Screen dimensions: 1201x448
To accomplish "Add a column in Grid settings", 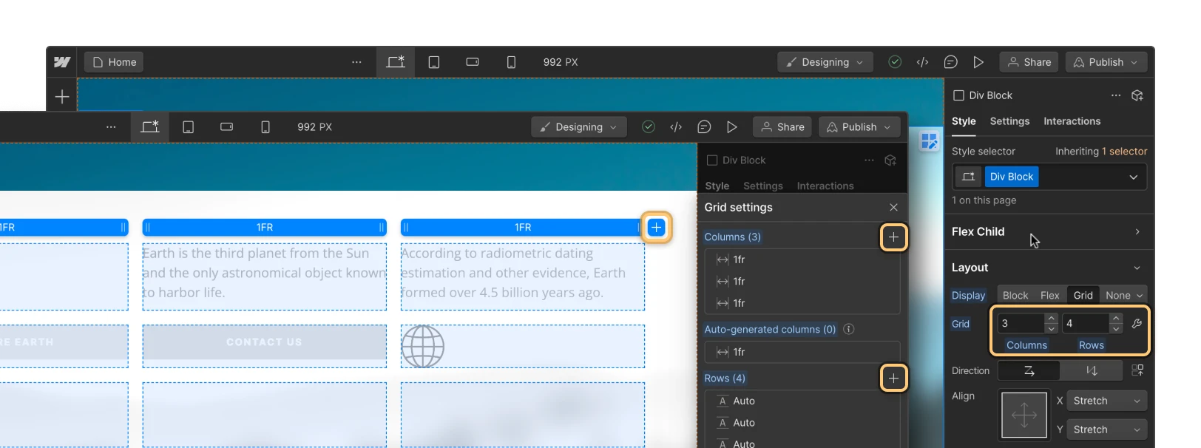I will coord(893,237).
